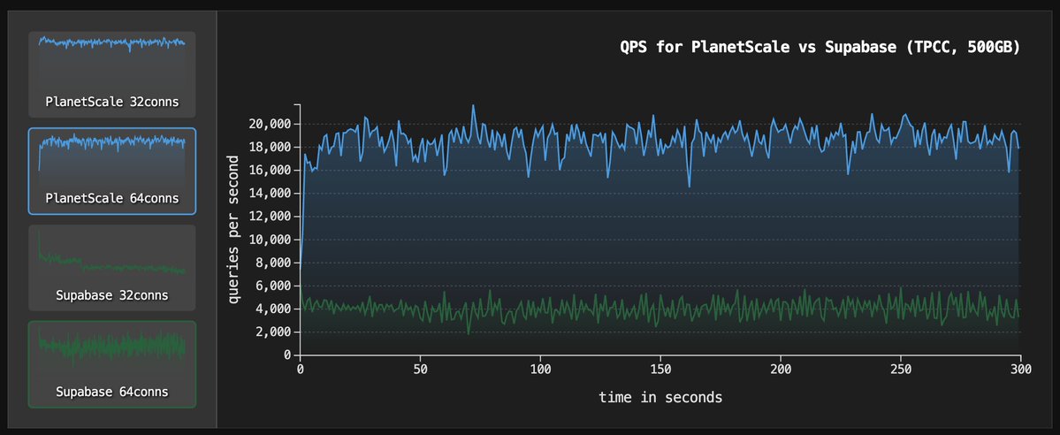This screenshot has height=435, width=1060.
Task: Click the 150 x-axis tick label
Action: (660, 370)
